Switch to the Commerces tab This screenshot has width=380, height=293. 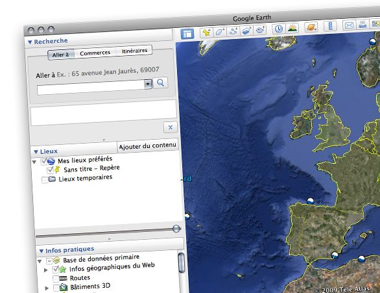pyautogui.click(x=95, y=53)
